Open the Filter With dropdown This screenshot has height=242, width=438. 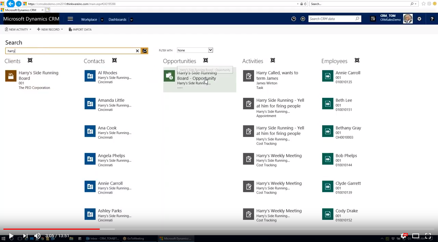pos(195,50)
